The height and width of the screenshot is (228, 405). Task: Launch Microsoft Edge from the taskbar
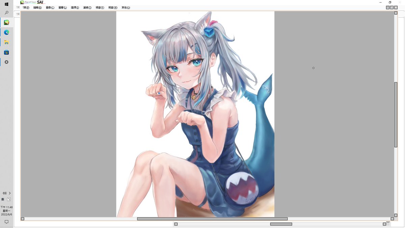6,32
